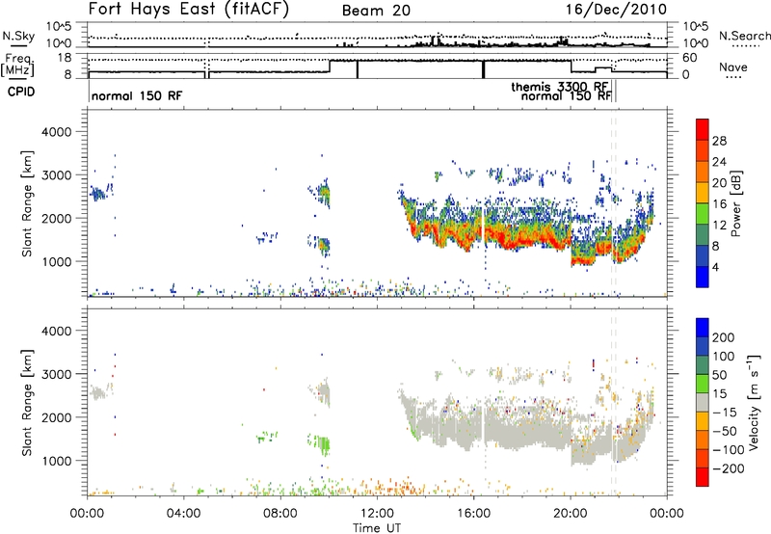Click the 'N.Sky' legend label
Viewport: 771px width, 534px height.
[x=18, y=36]
